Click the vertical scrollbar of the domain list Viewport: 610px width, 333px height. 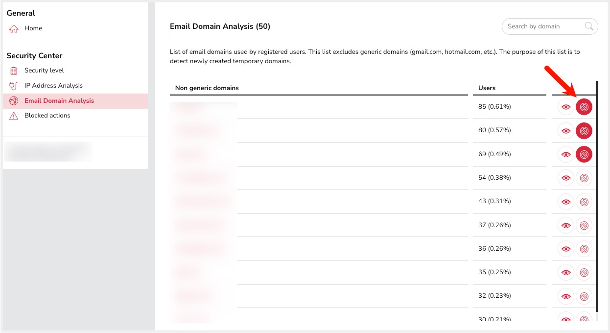[x=597, y=196]
